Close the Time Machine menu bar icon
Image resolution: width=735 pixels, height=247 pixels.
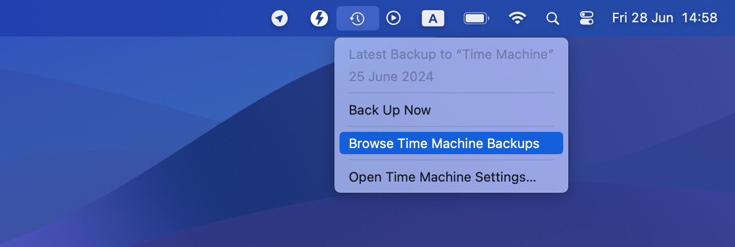358,19
